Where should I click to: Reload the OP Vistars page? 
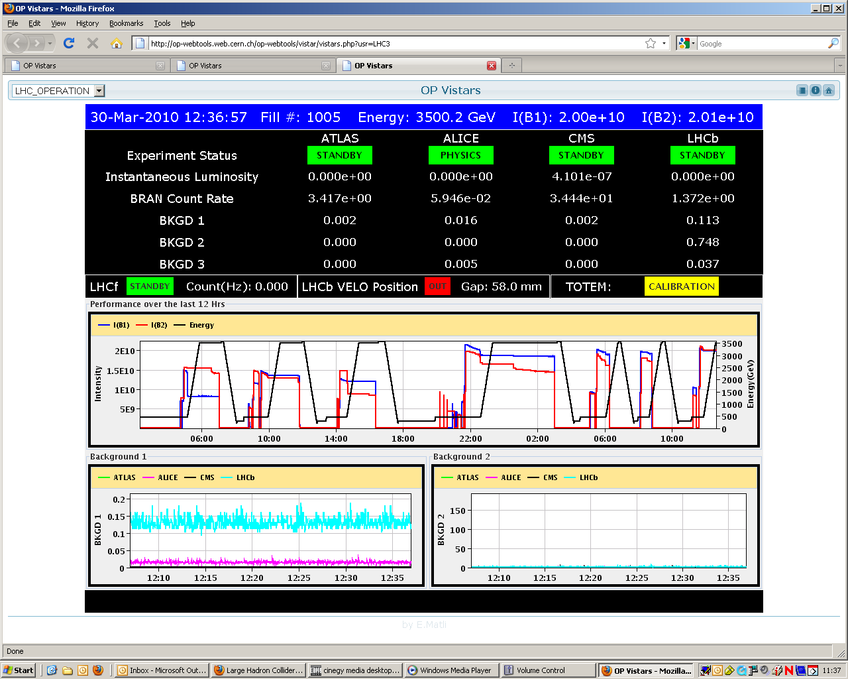[x=69, y=43]
